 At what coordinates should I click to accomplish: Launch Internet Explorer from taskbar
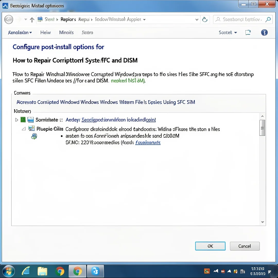tap(26, 271)
